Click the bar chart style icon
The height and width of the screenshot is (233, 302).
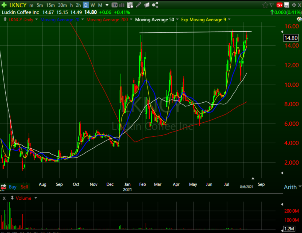click(x=122, y=5)
